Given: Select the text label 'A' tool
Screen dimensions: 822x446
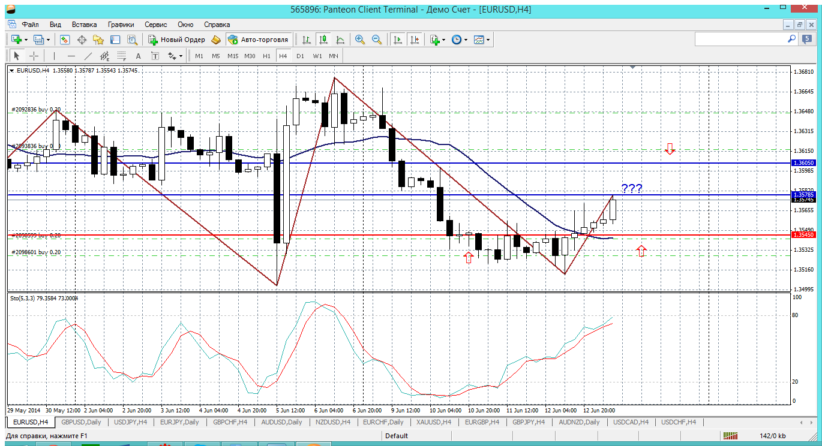Looking at the screenshot, I should [138, 56].
